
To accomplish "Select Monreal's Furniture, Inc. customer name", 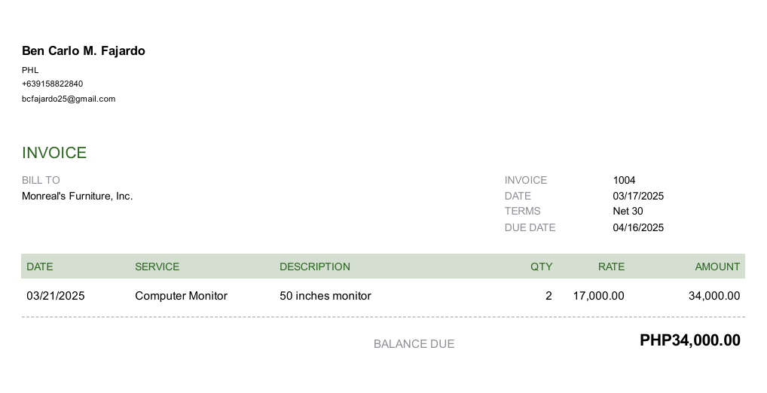I will 78,196.
